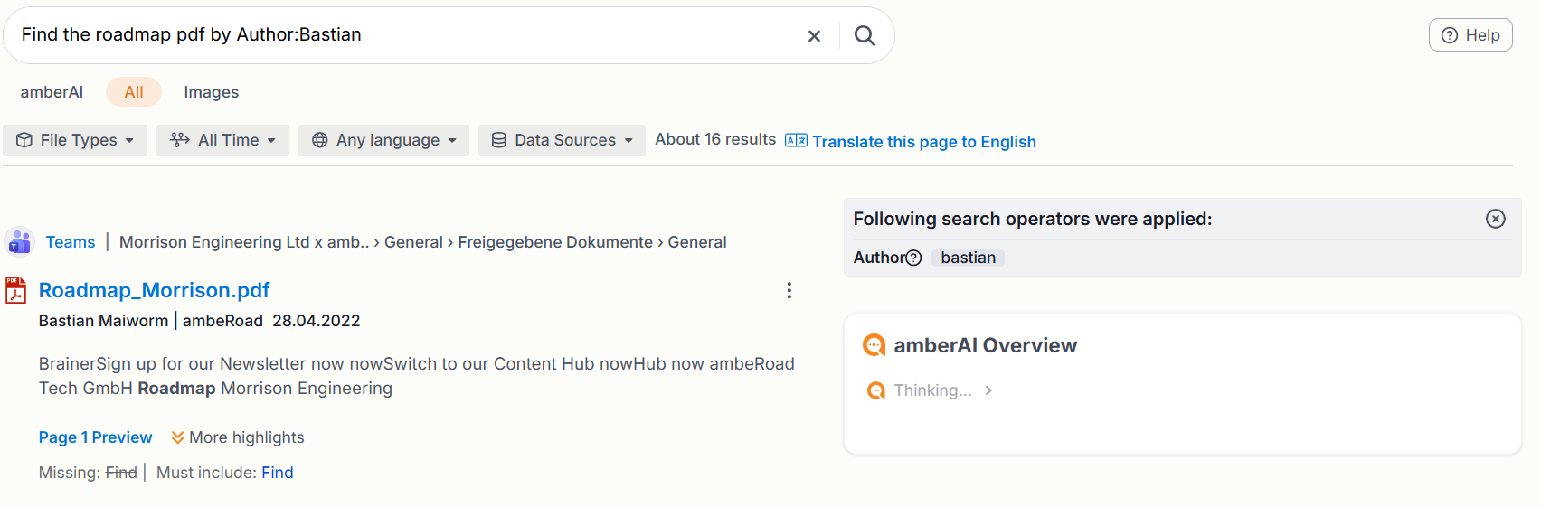Switch to the amberAI tab
This screenshot has height=507, width=1541.
coord(52,92)
